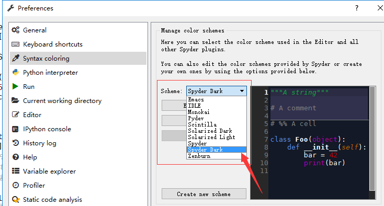384x206 pixels.
Task: Click the Editor pencil icon
Action: (15, 115)
